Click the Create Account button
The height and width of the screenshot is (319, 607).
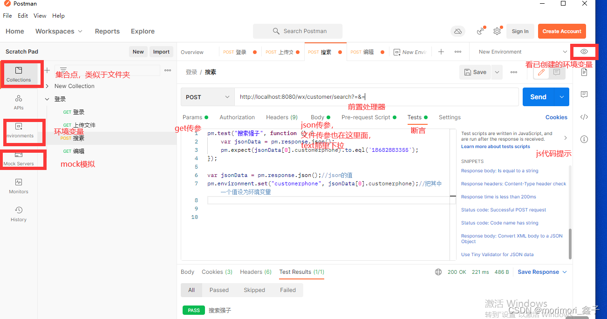click(562, 31)
